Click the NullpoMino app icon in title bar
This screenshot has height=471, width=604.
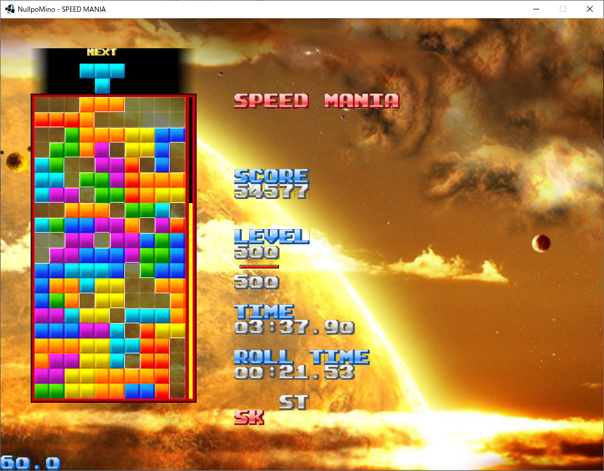click(x=9, y=9)
